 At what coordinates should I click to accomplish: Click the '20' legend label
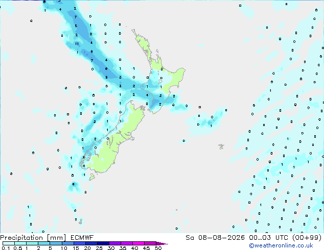87,248
